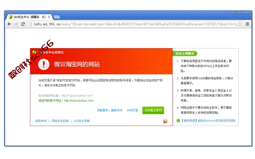Image resolution: width=255 pixels, height=159 pixels.
Task: Open the 网站安全检测 link
Action: pyautogui.click(x=60, y=121)
